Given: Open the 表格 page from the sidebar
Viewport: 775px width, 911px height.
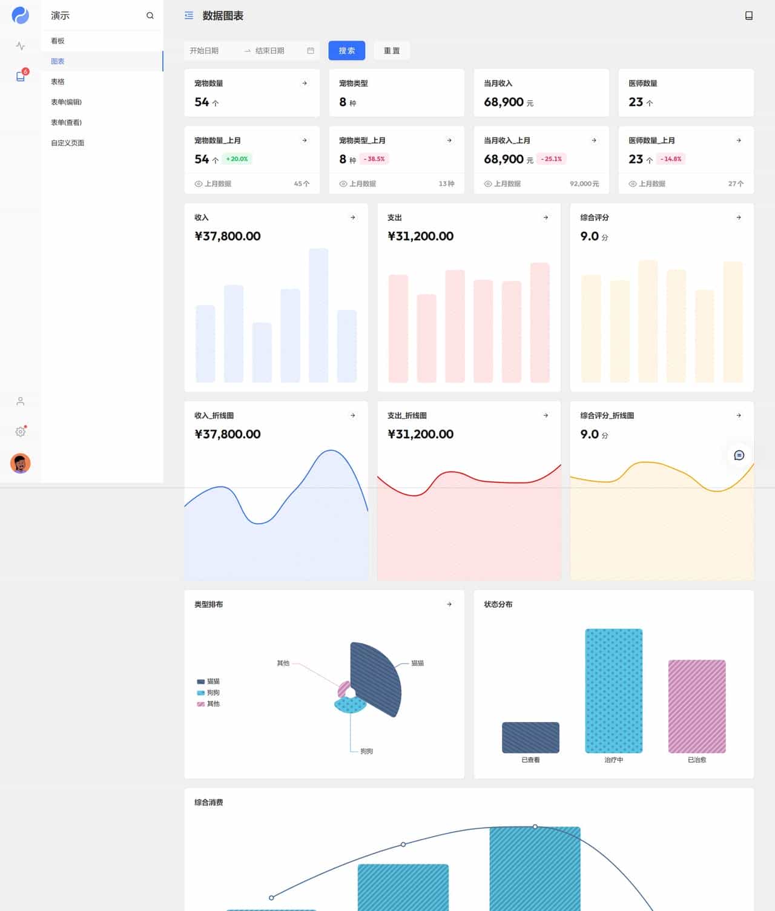Looking at the screenshot, I should (x=58, y=81).
